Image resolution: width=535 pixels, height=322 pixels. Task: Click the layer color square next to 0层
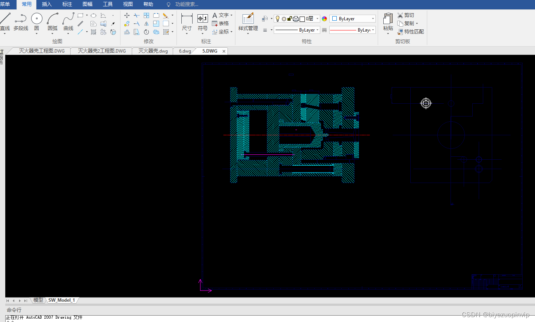tap(302, 19)
